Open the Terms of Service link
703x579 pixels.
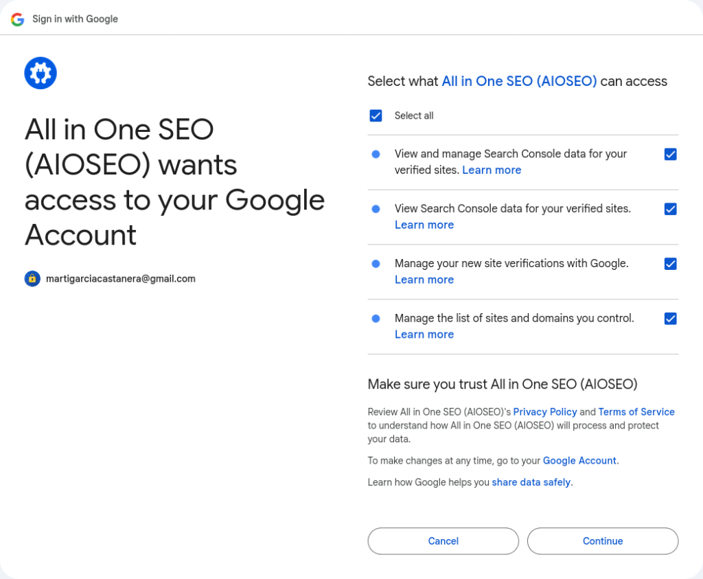(x=636, y=412)
